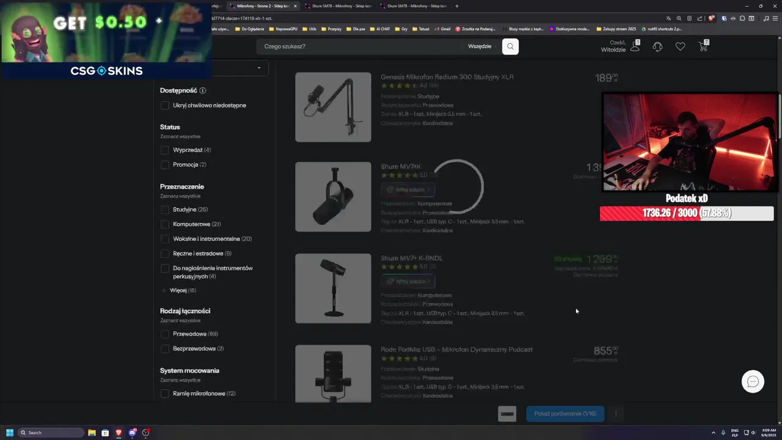Click the search magnifier button
The width and height of the screenshot is (782, 440).
pos(510,46)
